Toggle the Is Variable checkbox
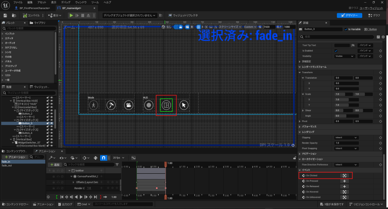 tap(345, 29)
